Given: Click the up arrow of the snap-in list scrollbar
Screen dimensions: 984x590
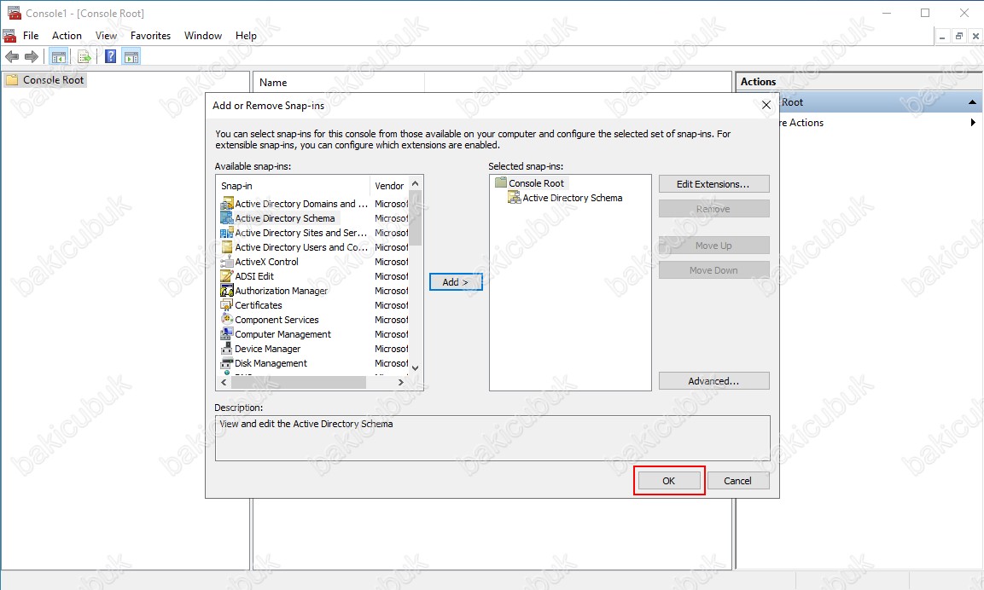Looking at the screenshot, I should [x=415, y=183].
